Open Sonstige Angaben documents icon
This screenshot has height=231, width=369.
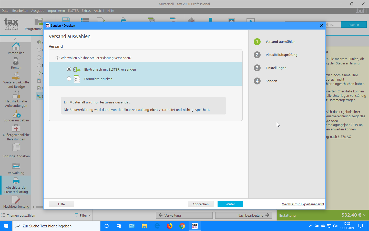click(16, 147)
